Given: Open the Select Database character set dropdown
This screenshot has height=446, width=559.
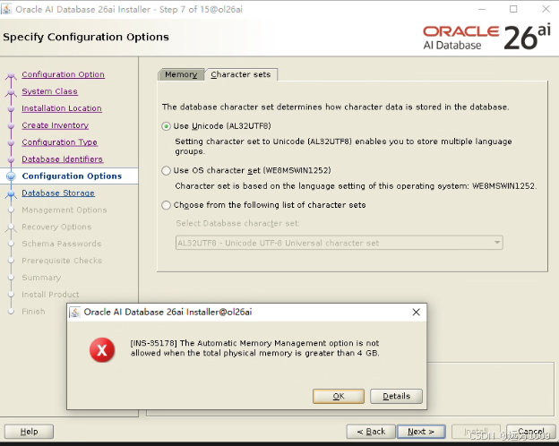Looking at the screenshot, I should [339, 243].
